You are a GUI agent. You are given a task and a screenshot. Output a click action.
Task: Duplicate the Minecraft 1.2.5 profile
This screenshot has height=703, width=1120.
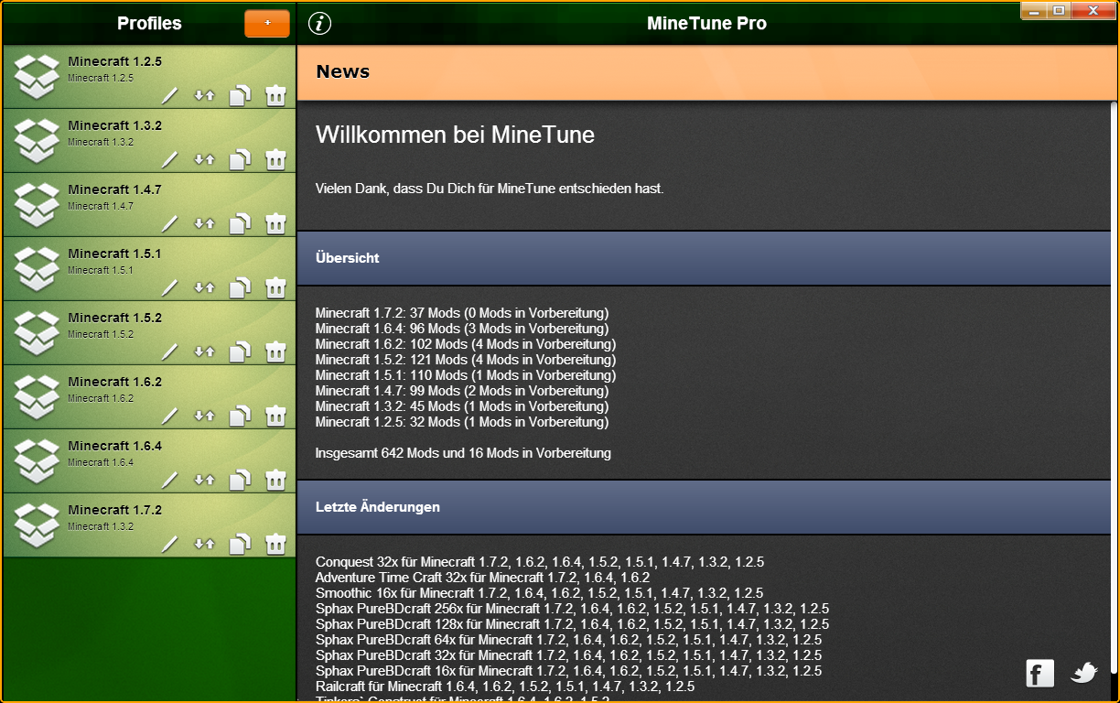(240, 95)
